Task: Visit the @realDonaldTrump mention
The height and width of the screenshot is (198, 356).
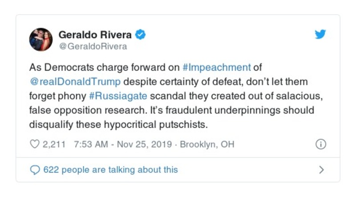Action: click(75, 82)
